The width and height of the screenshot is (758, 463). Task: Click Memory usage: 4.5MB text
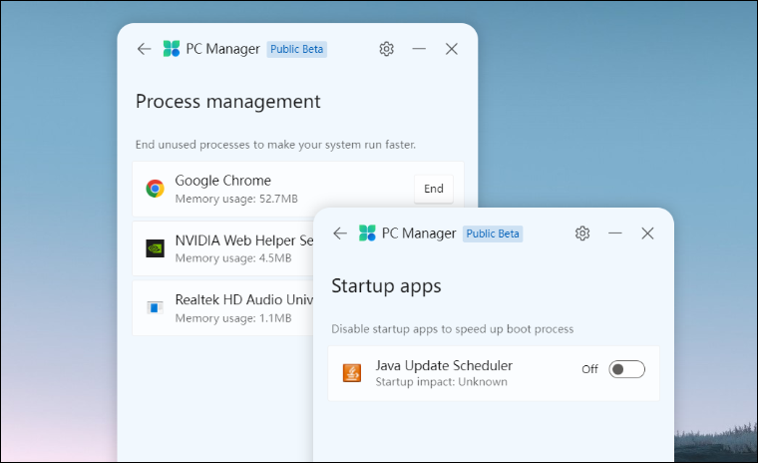[233, 258]
